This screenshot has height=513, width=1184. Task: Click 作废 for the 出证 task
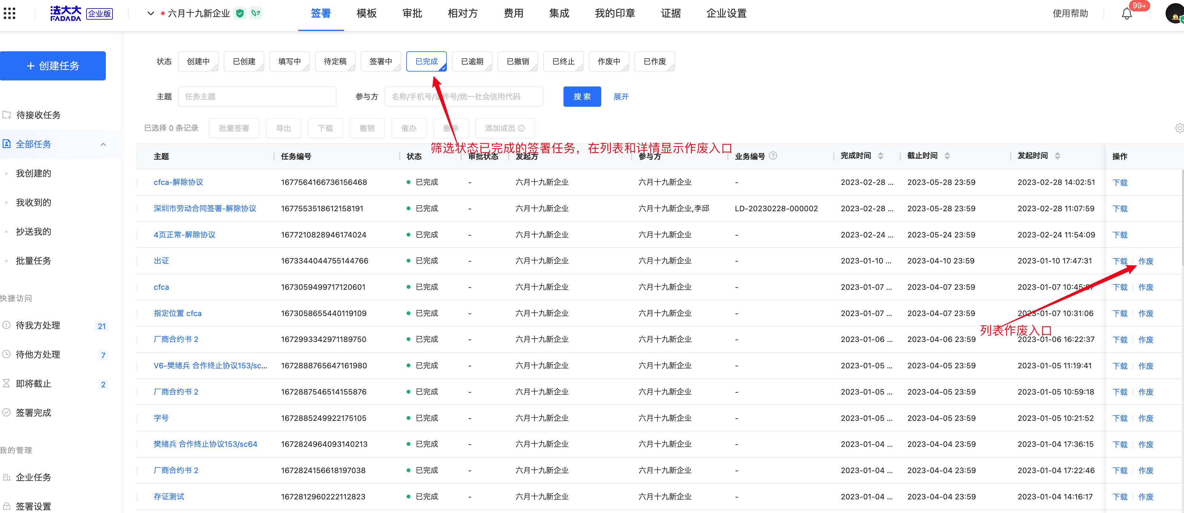point(1145,261)
